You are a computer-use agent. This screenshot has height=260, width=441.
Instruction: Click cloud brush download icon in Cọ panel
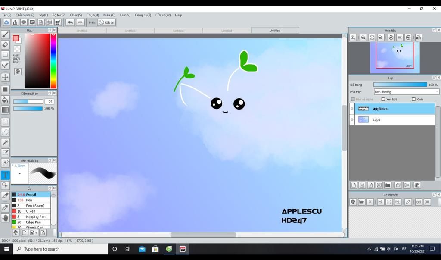[16, 232]
